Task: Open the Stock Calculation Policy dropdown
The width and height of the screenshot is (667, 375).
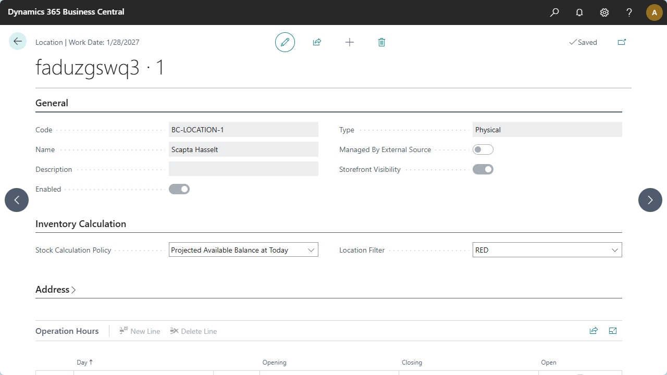Action: (243, 250)
